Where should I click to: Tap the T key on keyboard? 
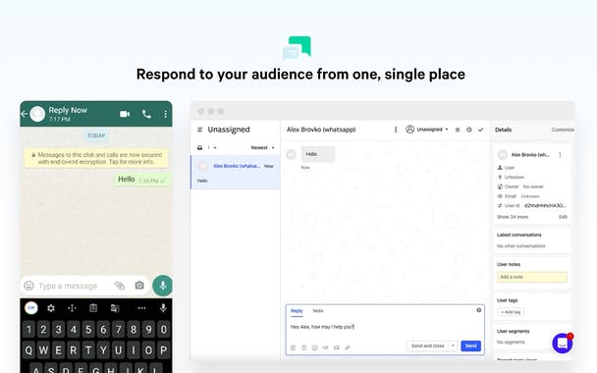(88, 350)
